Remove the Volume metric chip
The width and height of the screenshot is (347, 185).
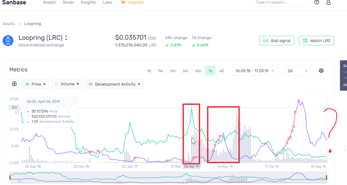[78, 84]
